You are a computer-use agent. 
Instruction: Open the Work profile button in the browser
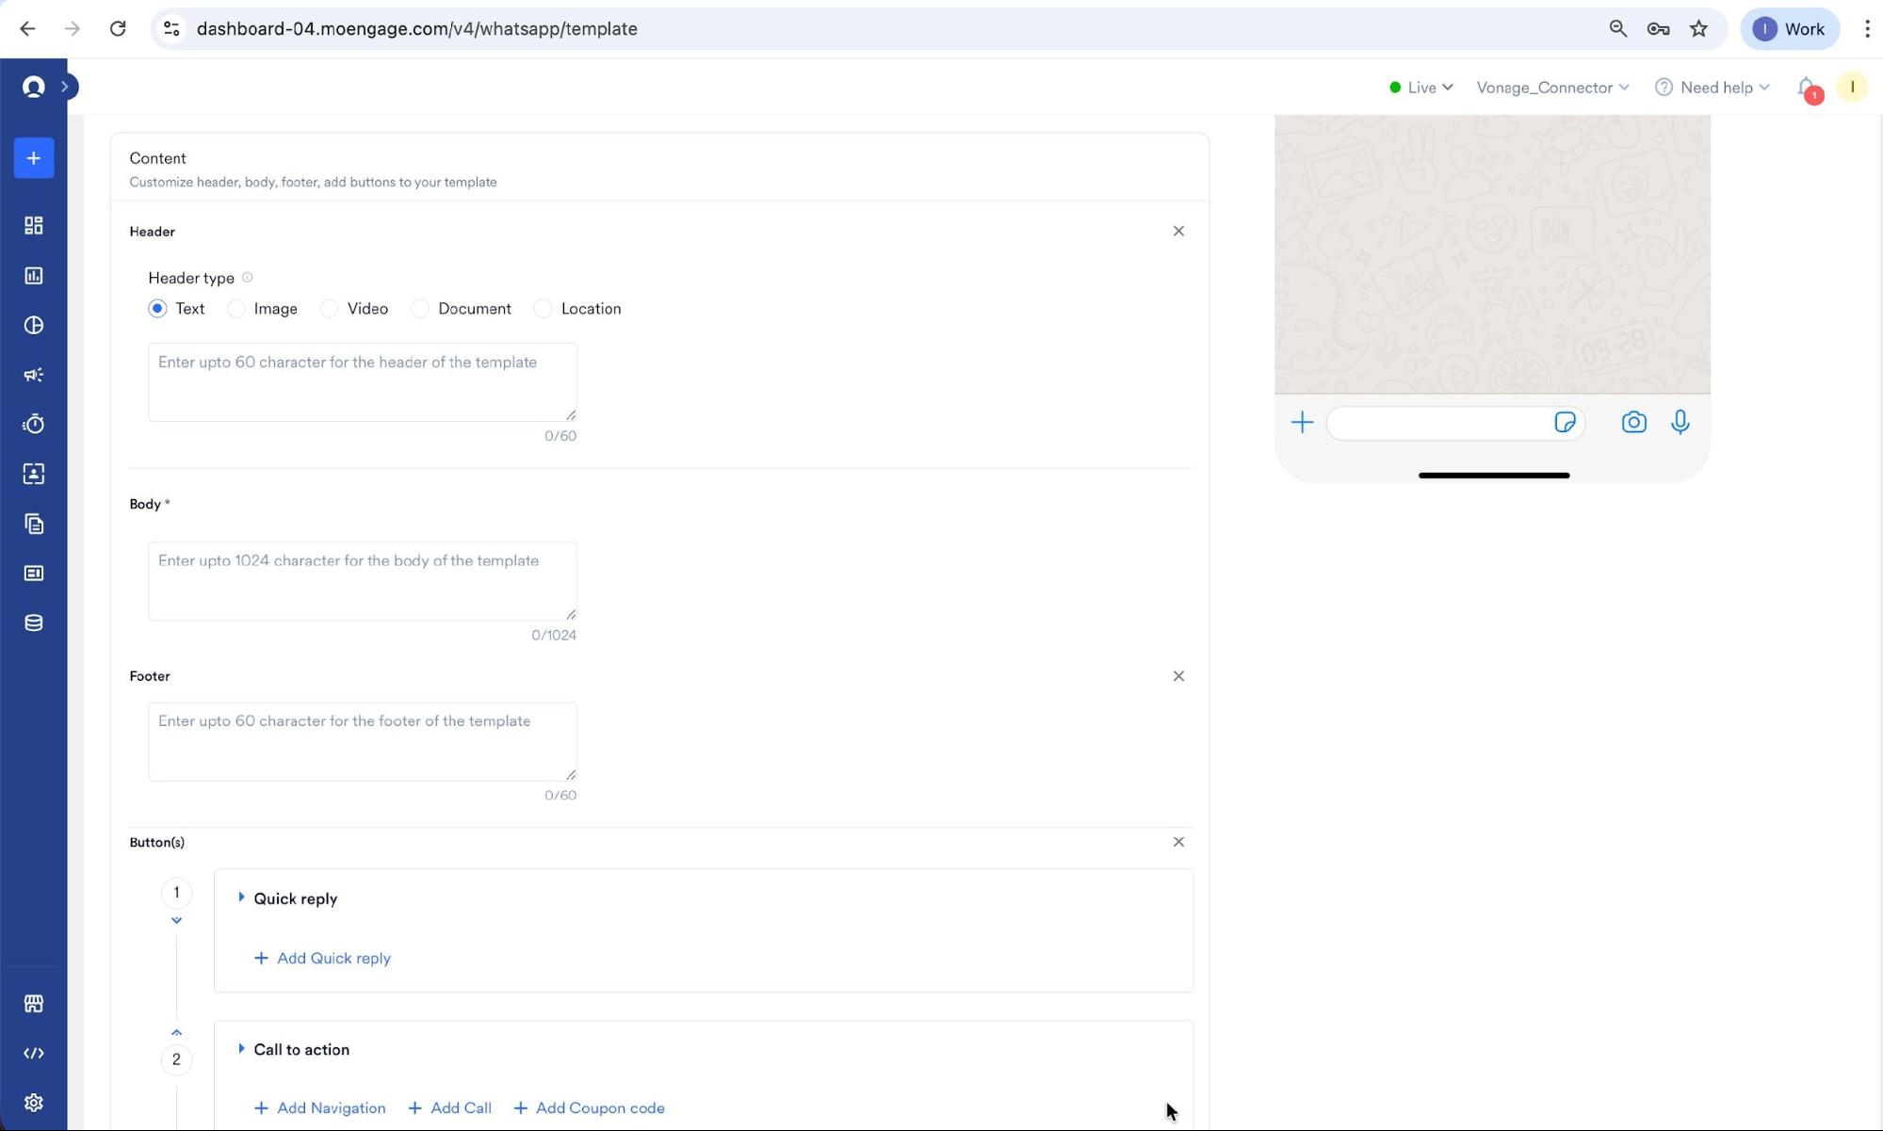click(1789, 28)
